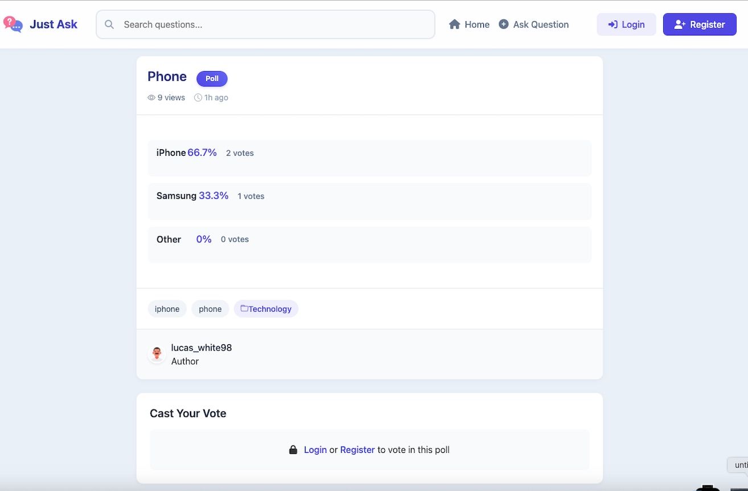The image size is (748, 491).
Task: Click the Just Ask speech bubble logo
Action: coord(13,24)
